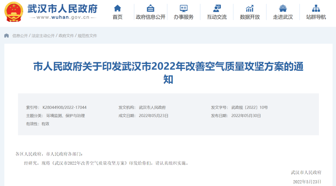Open the 站群导航 menu label
336x186 pixels.
coord(316,17)
